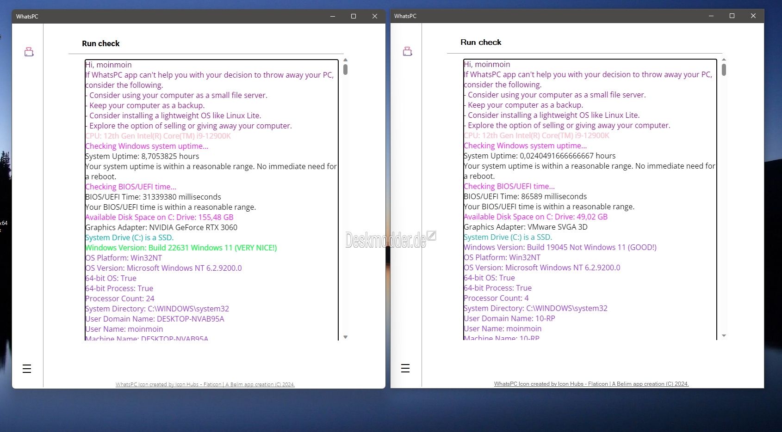Screen dimensions: 782x432
Task: Maximize the right WhatsPC window
Action: 732,16
